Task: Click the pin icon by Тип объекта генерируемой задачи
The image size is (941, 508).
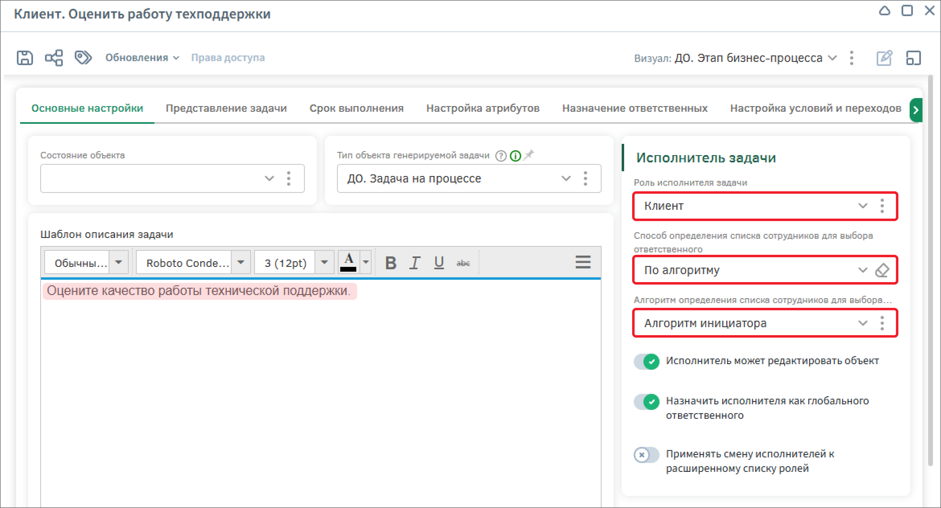Action: click(528, 155)
